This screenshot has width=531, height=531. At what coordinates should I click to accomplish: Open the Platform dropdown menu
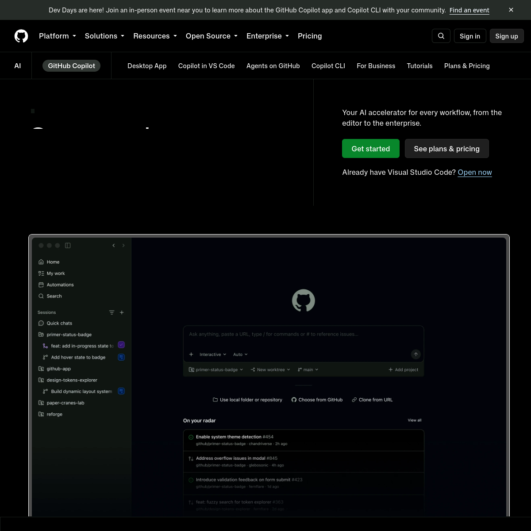click(x=58, y=36)
